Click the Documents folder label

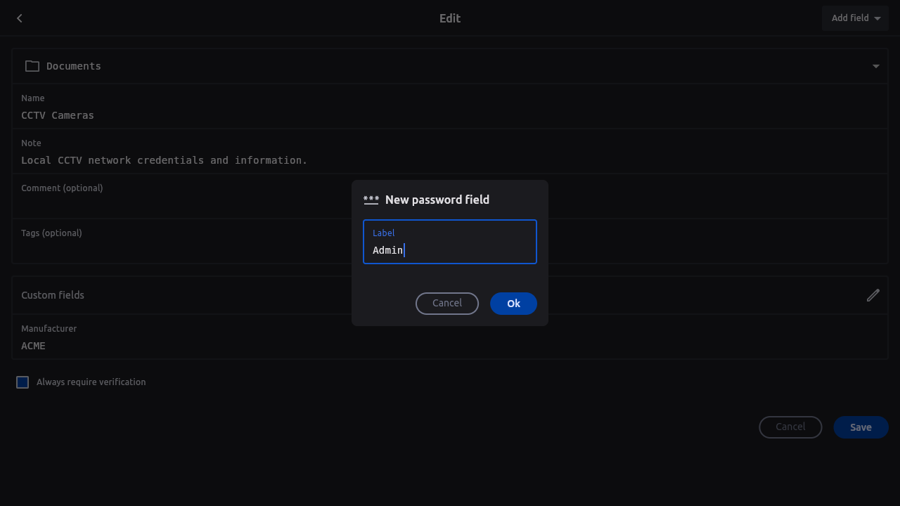[x=74, y=66]
